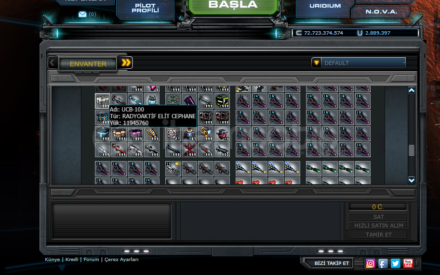This screenshot has height=275, width=440.
Task: Select the yellow-blue striped ammo item
Action: point(152,133)
